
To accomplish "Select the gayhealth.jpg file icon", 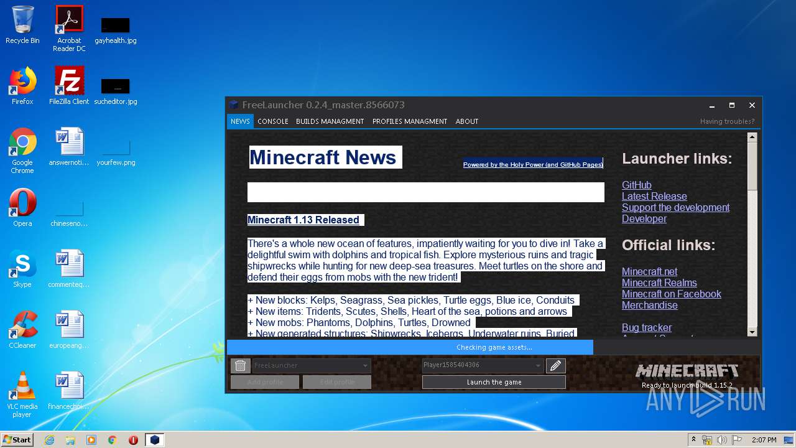I will coord(116,30).
